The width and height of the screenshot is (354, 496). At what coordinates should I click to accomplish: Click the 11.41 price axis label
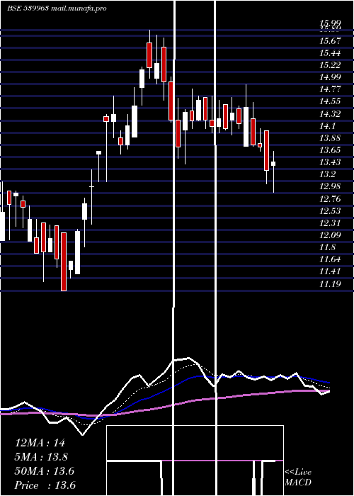coord(331,271)
